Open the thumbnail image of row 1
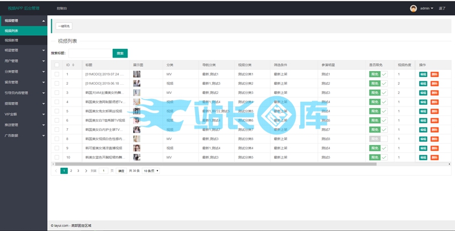The image size is (455, 231). point(136,74)
